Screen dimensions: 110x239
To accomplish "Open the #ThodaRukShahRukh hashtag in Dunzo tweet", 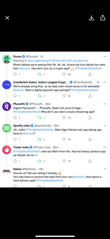I will point(89,68).
